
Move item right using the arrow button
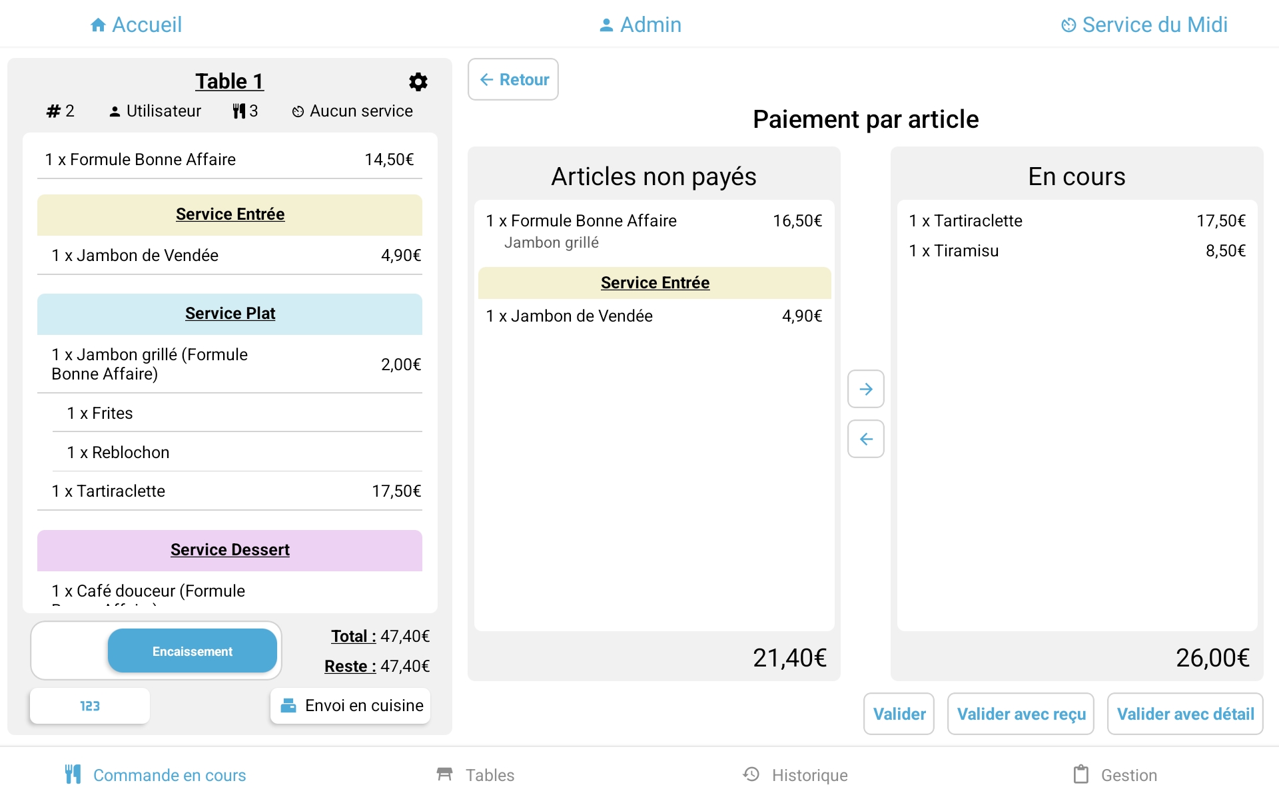[865, 388]
